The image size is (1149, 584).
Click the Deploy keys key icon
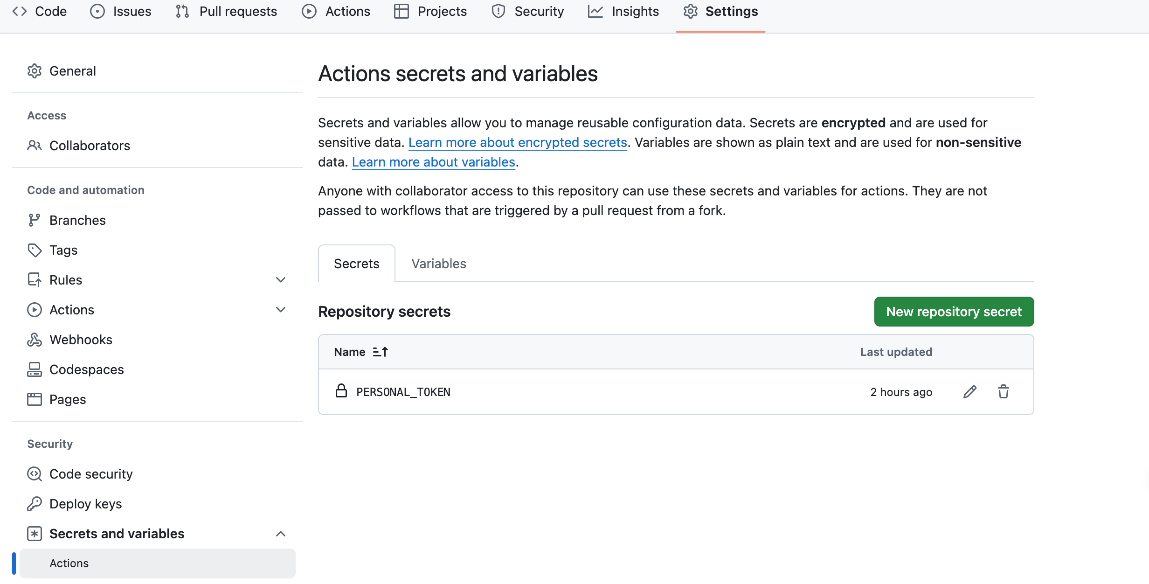tap(35, 504)
